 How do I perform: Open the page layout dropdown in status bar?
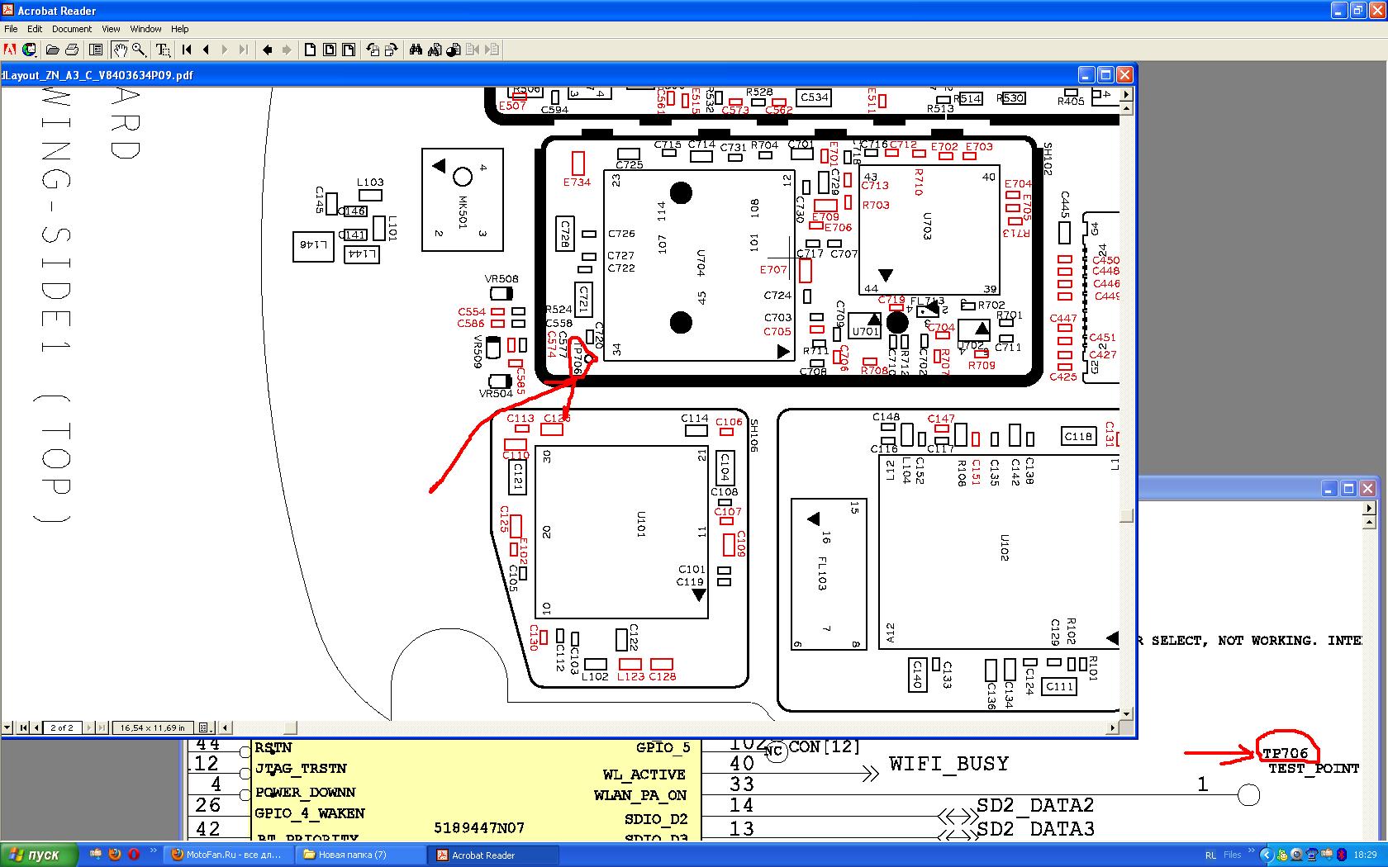coord(206,727)
